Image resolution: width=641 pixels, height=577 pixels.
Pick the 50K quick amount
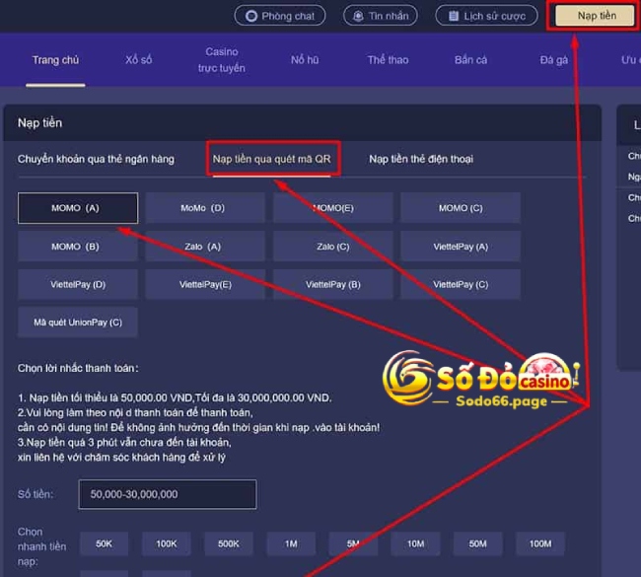click(x=104, y=543)
